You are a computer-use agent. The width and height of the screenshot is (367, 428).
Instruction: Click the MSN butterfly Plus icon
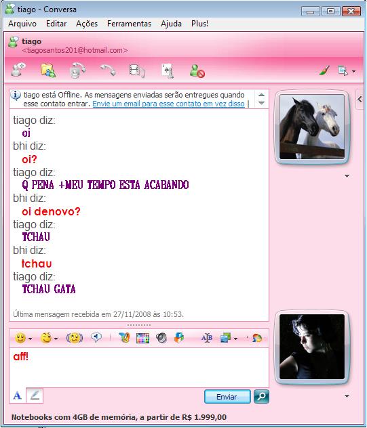click(x=124, y=338)
